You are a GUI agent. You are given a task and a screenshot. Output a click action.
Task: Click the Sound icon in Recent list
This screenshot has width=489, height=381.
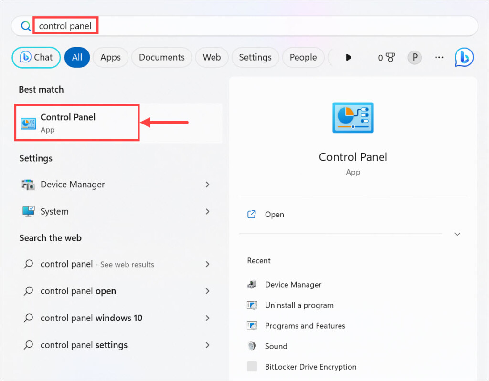pyautogui.click(x=252, y=346)
